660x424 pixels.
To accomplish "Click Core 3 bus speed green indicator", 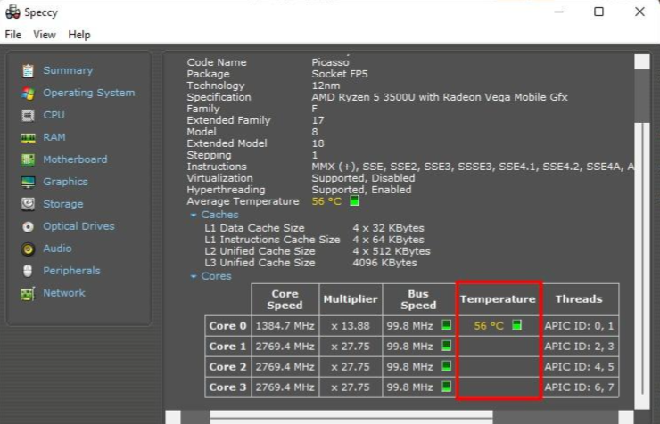I will (446, 387).
